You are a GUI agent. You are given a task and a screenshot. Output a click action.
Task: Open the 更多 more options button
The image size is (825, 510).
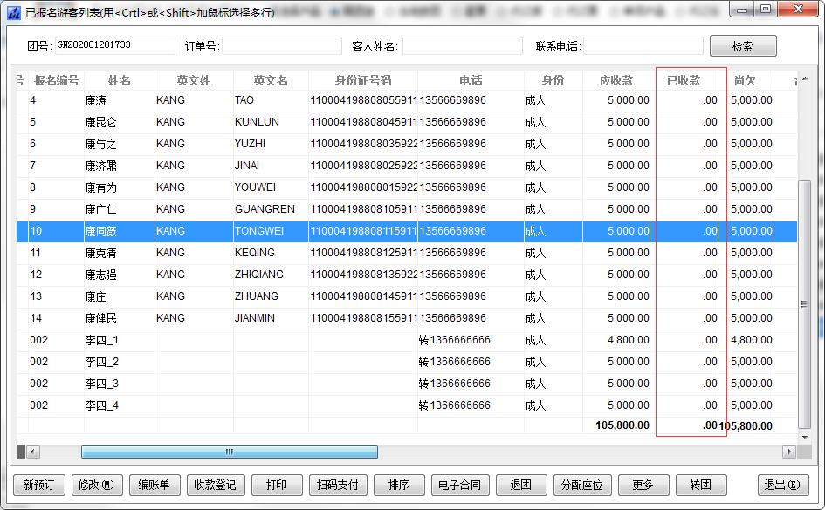(643, 485)
